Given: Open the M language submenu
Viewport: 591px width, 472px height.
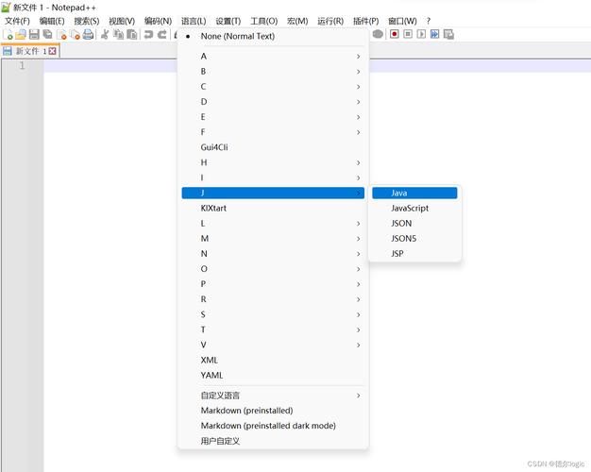Looking at the screenshot, I should (x=273, y=239).
